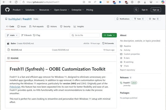This screenshot has height=110, width=166.
Task: Click the 5 stars link
Action: (x=127, y=58)
